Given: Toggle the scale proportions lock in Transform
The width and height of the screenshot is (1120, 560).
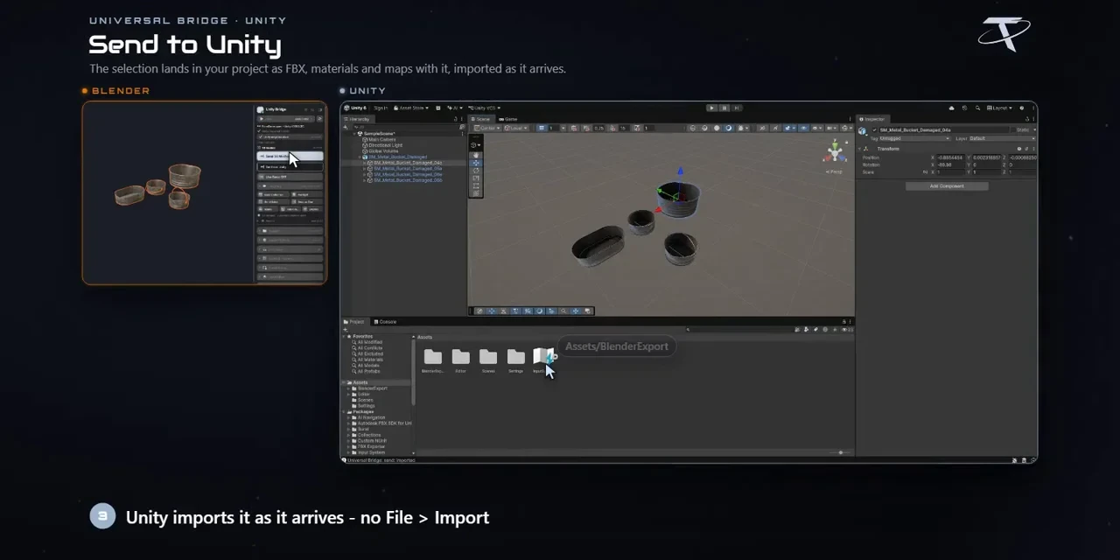Looking at the screenshot, I should pyautogui.click(x=925, y=172).
